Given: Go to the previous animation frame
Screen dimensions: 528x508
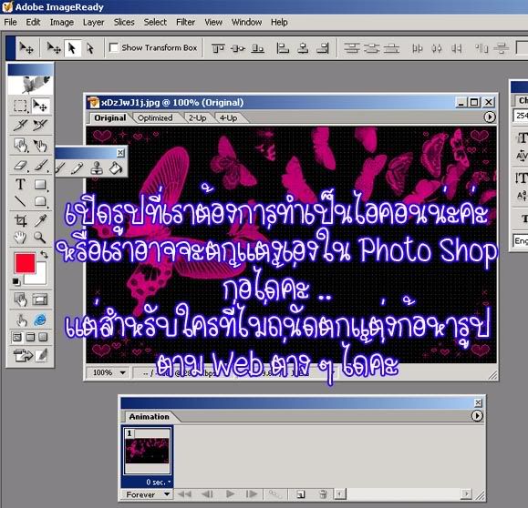Looking at the screenshot, I should pyautogui.click(x=207, y=494).
